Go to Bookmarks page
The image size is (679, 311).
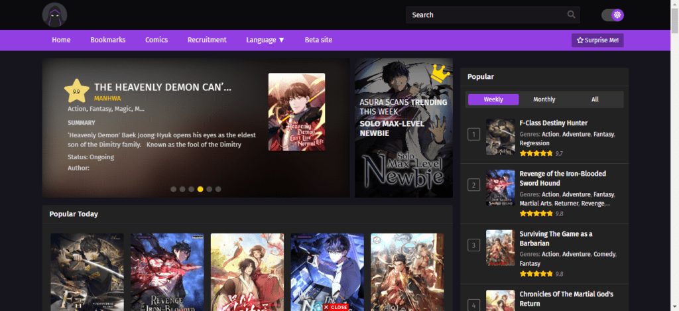108,40
